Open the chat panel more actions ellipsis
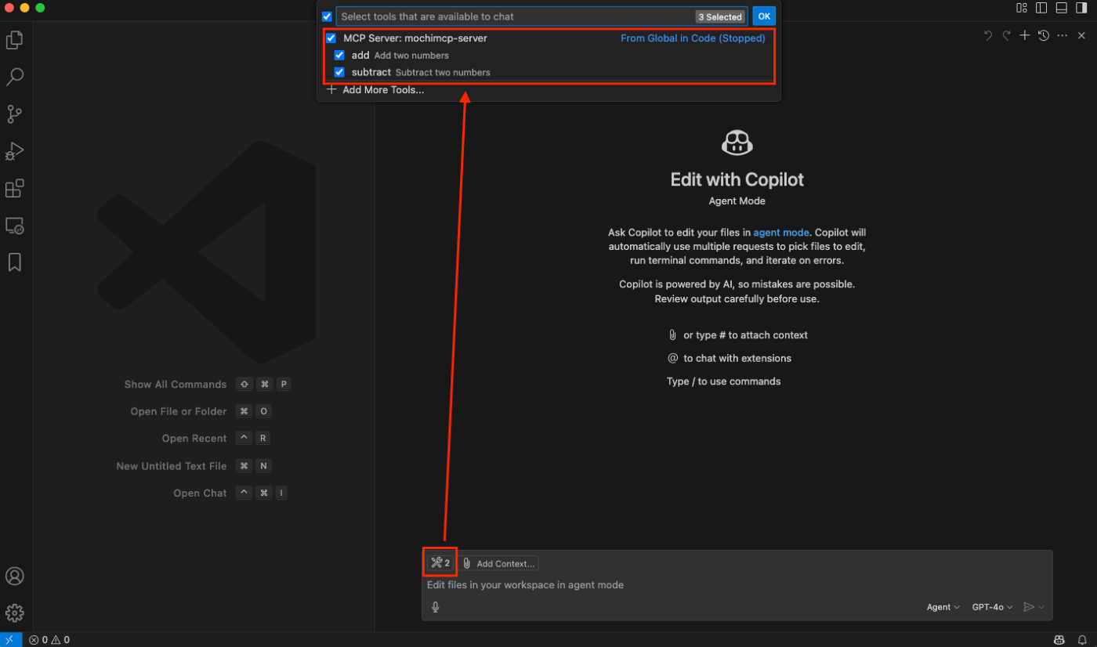 click(1063, 35)
